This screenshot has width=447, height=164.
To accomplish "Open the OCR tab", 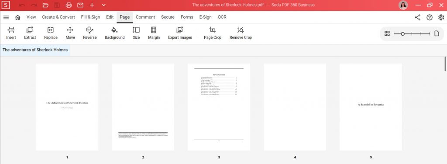I will pyautogui.click(x=222, y=17).
